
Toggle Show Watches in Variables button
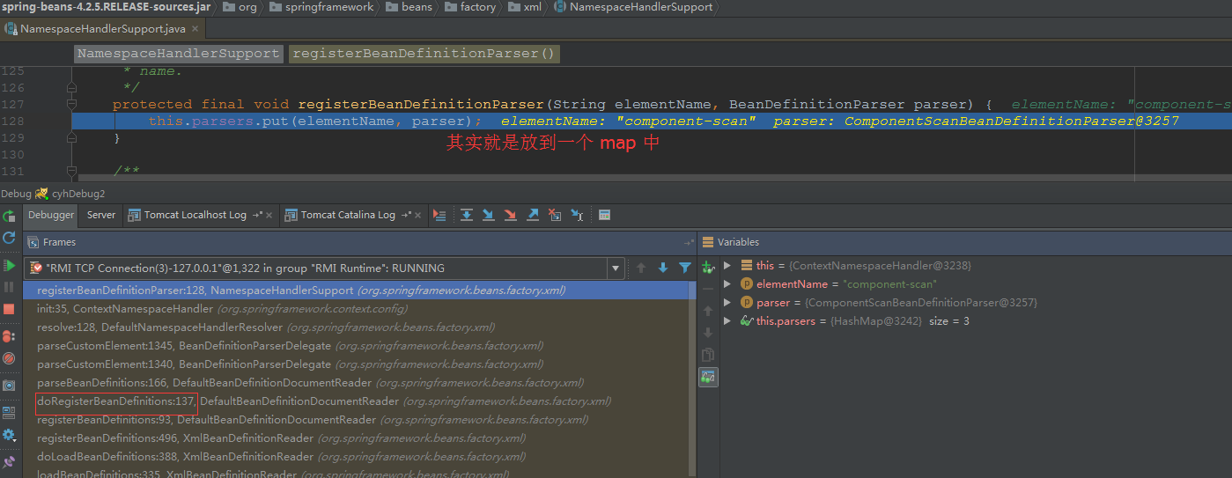pyautogui.click(x=708, y=377)
